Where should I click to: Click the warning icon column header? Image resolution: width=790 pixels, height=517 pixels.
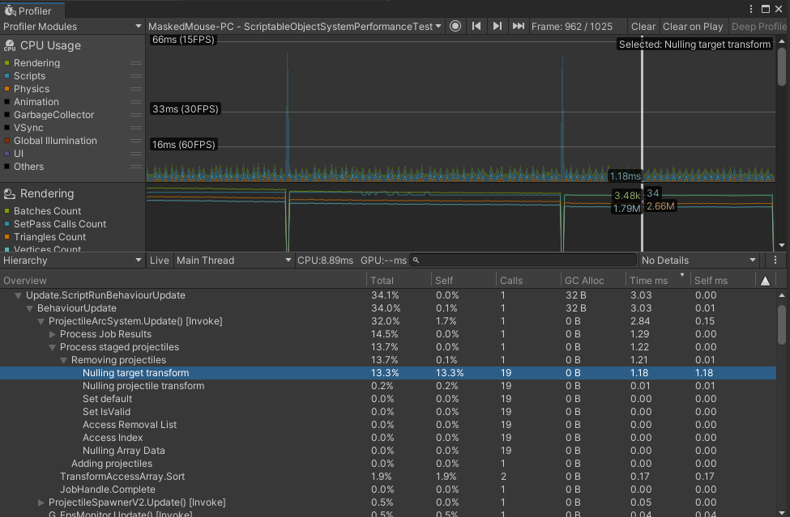(765, 281)
